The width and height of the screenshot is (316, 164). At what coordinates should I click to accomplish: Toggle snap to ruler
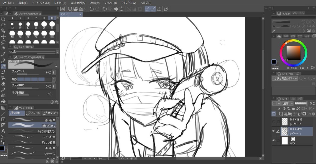click(x=147, y=9)
